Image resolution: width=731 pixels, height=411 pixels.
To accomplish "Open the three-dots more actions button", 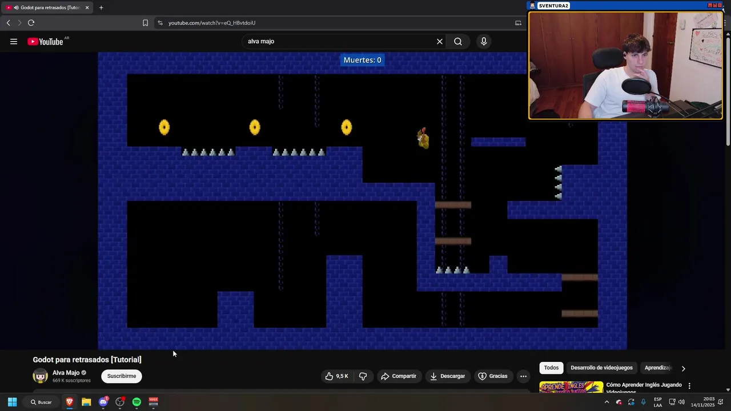I will coord(523,376).
